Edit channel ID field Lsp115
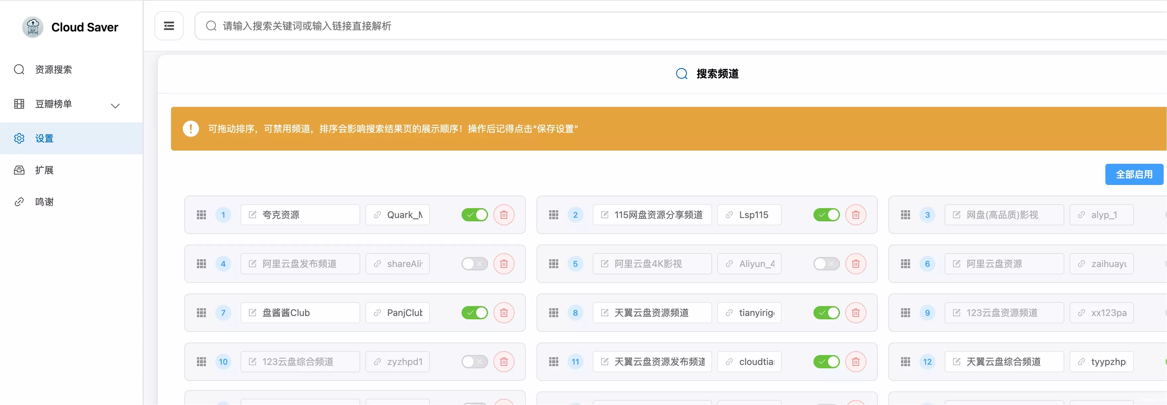1167x405 pixels. click(750, 215)
